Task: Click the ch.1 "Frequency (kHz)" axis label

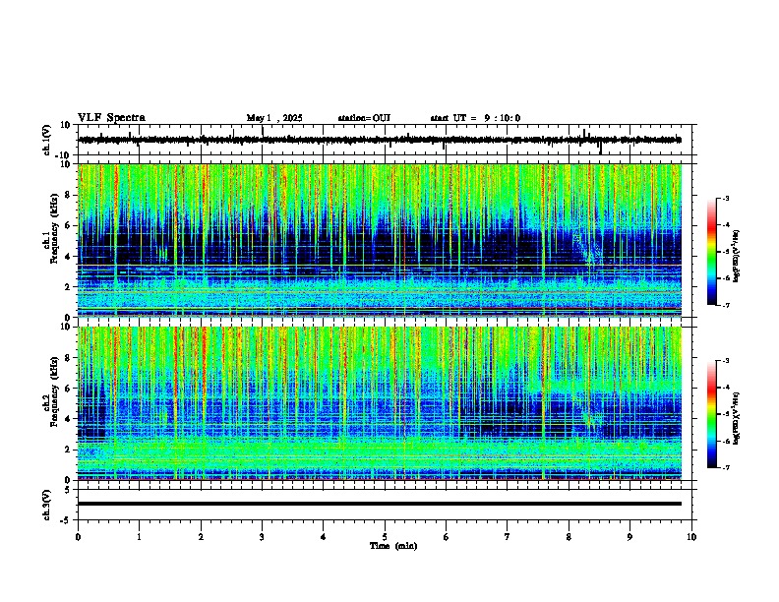Action: pos(54,229)
